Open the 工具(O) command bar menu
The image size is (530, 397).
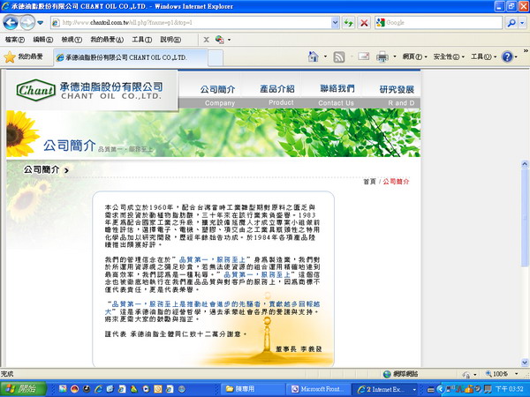coord(483,56)
